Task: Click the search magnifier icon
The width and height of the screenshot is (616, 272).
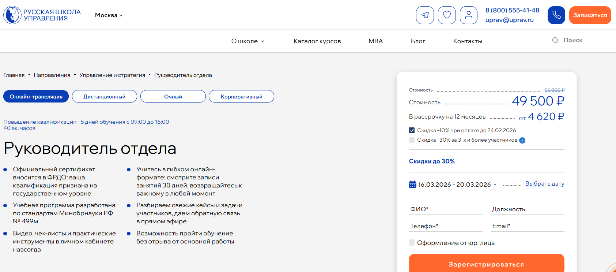Action: [555, 40]
